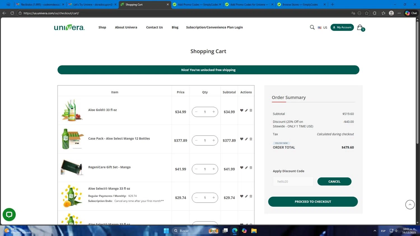The image size is (420, 236).
Task: Switch to Recibidos Gmail inbox tab
Action: point(40,4)
